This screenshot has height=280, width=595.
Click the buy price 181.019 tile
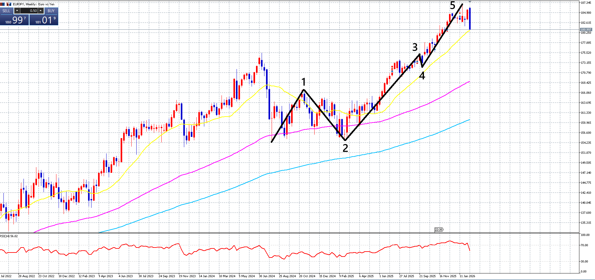click(44, 20)
